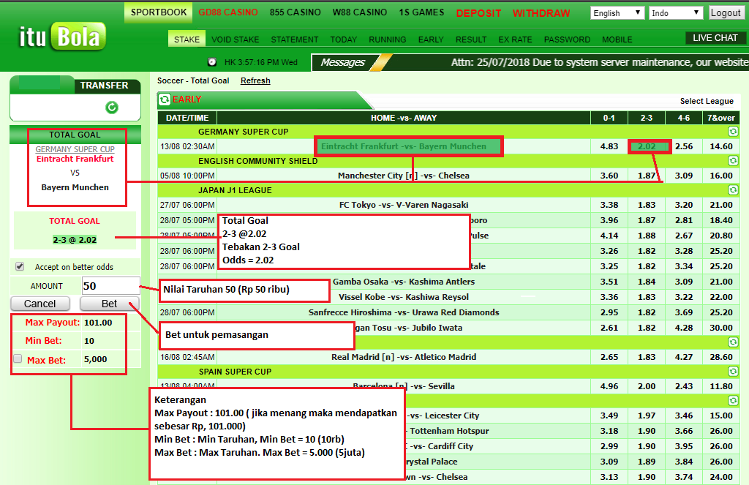This screenshot has width=749, height=485.
Task: Open the RESULT menu item
Action: click(x=471, y=40)
